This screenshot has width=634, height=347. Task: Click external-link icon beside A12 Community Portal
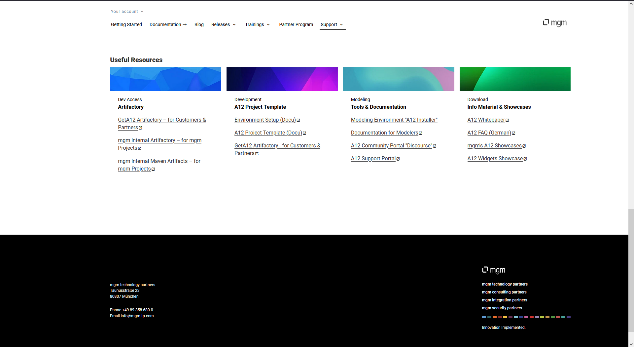click(x=435, y=146)
